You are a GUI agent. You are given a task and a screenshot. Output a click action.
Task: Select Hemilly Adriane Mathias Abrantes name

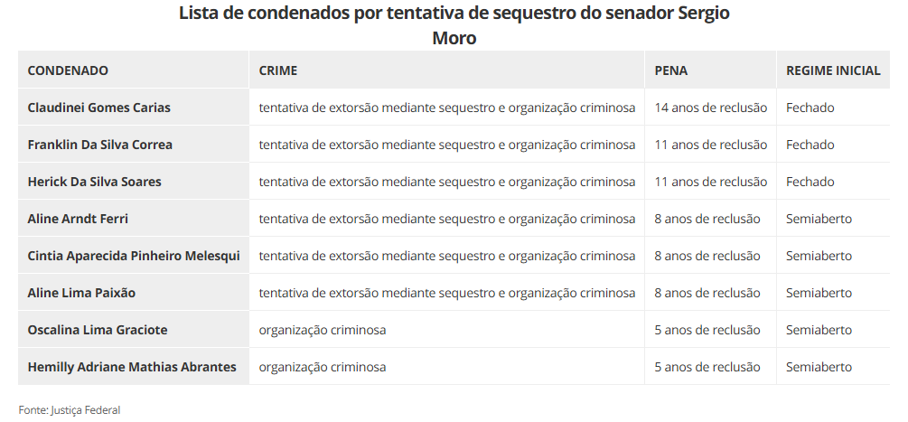click(132, 367)
